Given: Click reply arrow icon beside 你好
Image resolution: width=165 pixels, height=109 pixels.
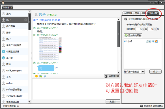Looking at the screenshot, I should click(125, 41).
